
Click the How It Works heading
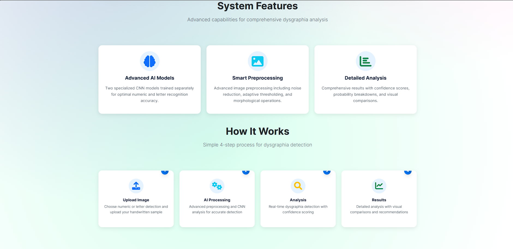(x=257, y=131)
